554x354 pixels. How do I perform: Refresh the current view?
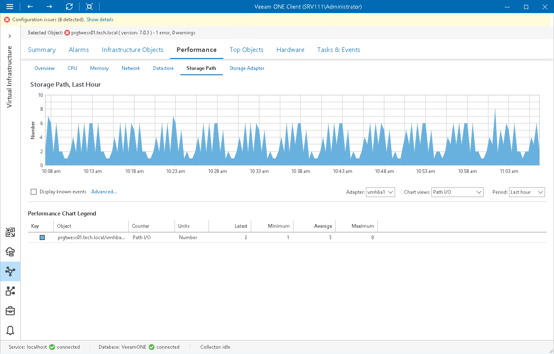point(69,7)
